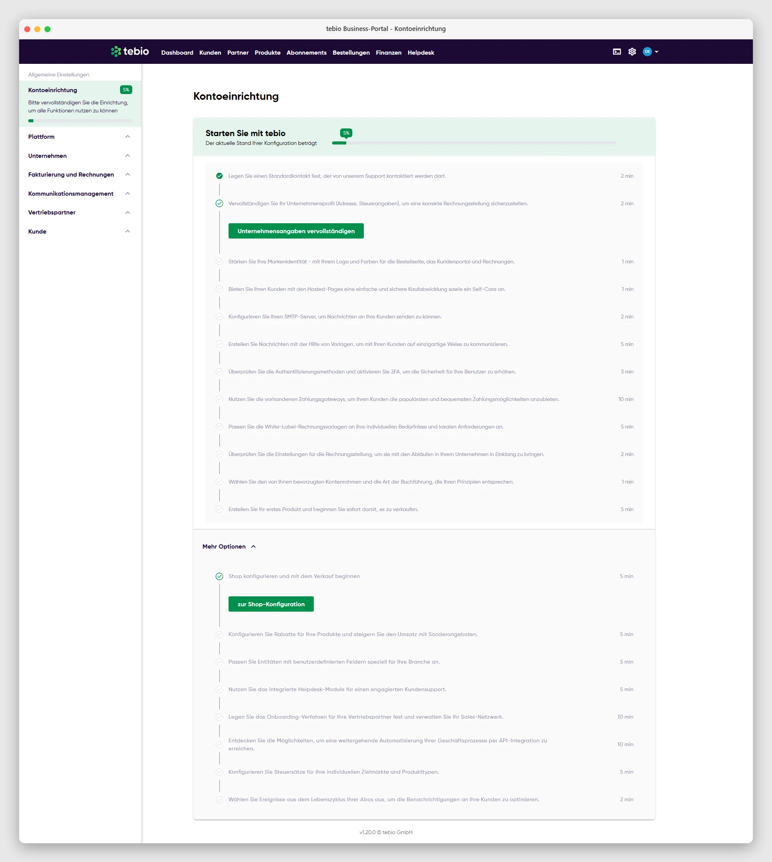The width and height of the screenshot is (772, 862).
Task: Open settings gear icon in top bar
Action: [x=632, y=52]
